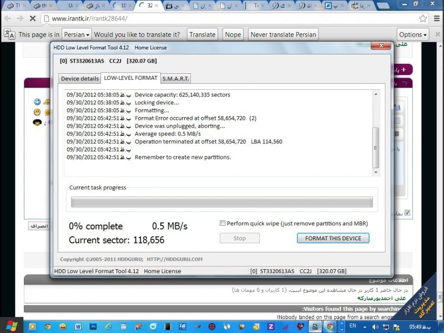This screenshot has height=333, width=444.
Task: Show hidden system tray icons
Action: click(365, 327)
